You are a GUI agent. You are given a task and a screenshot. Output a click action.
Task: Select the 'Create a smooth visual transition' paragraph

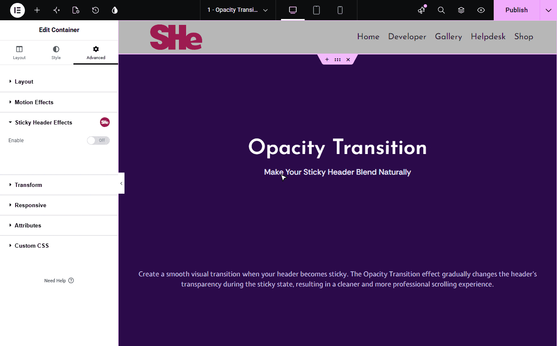[338, 279]
